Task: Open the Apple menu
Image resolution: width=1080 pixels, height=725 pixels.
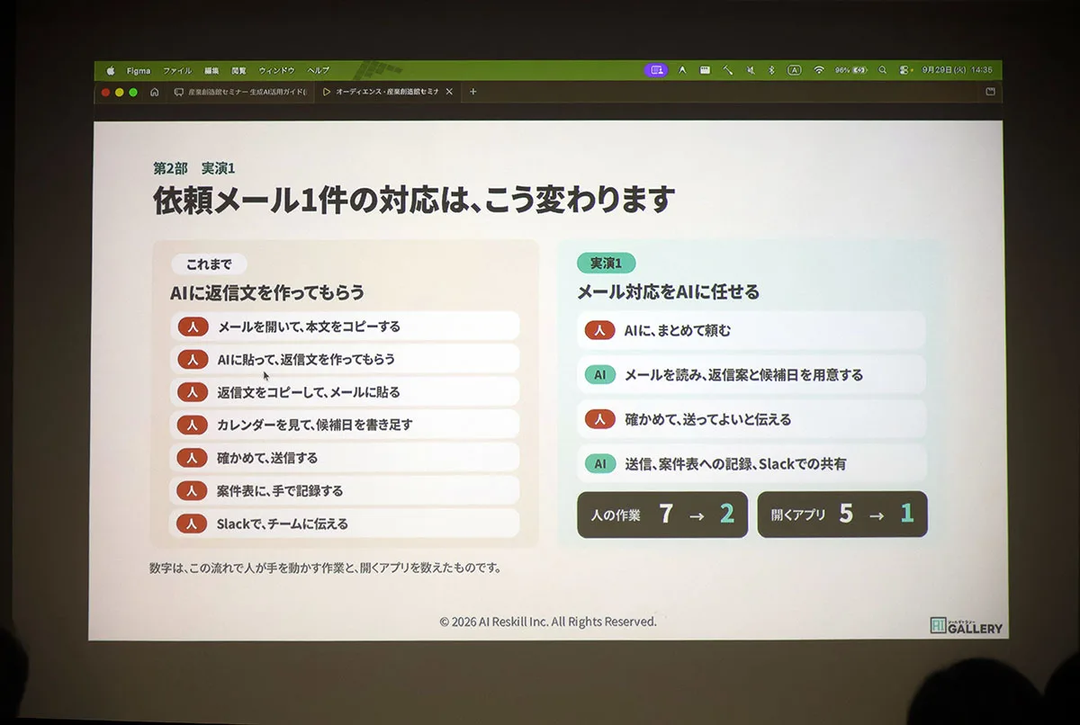Action: tap(111, 69)
